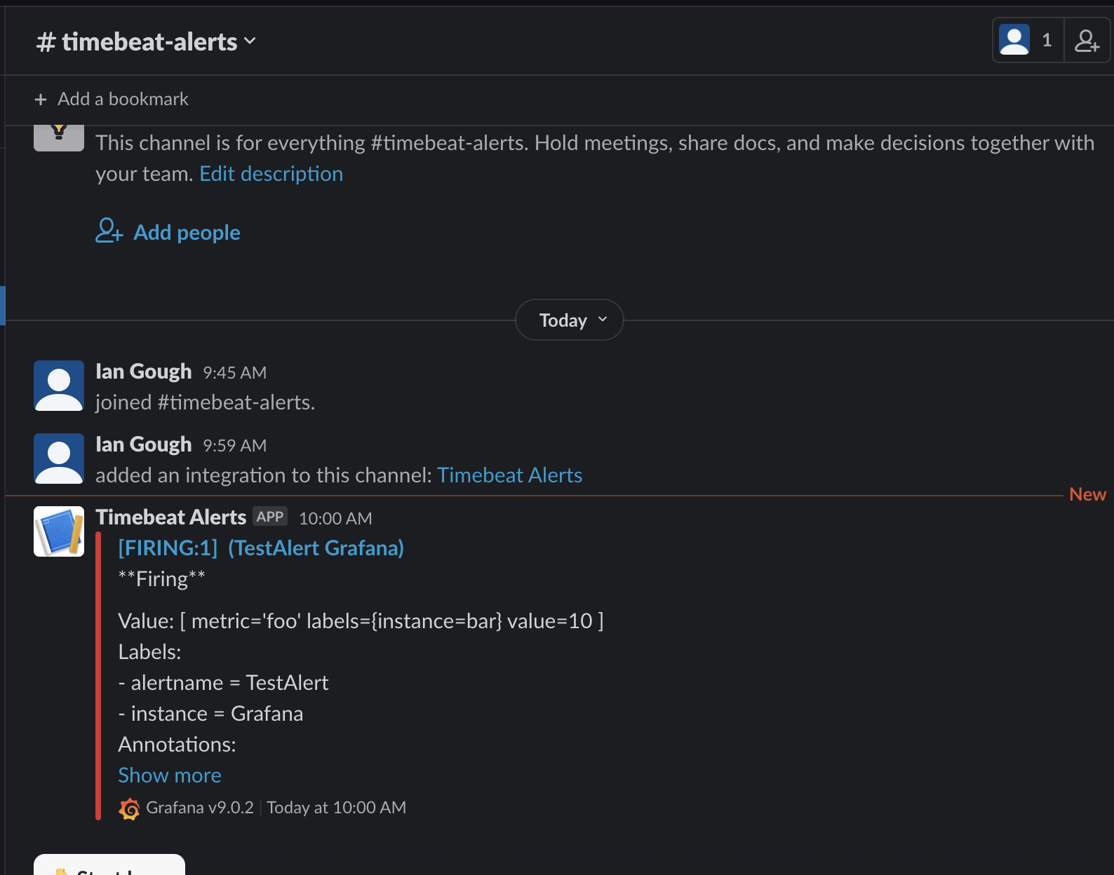The image size is (1114, 875).
Task: Click the plus icon to add a bookmark
Action: pyautogui.click(x=41, y=100)
